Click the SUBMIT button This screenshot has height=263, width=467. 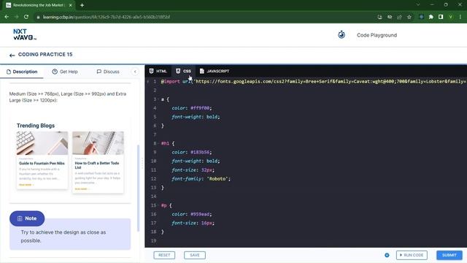449,255
